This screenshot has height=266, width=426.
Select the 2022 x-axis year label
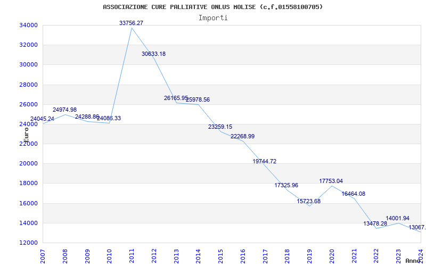point(376,256)
